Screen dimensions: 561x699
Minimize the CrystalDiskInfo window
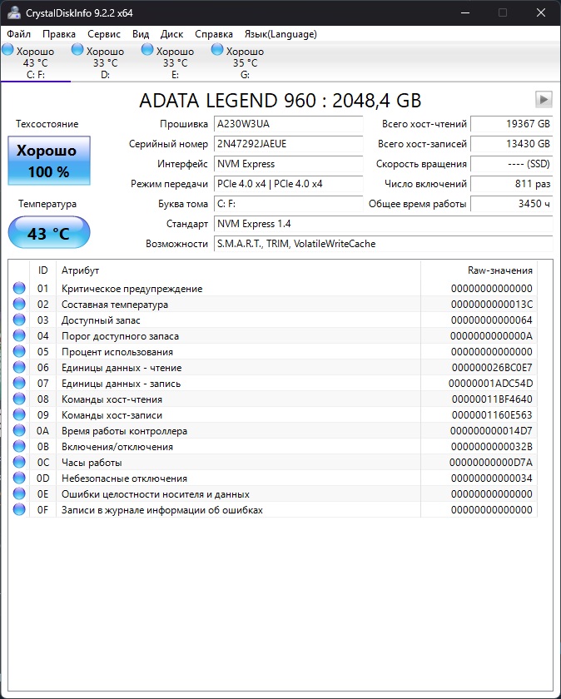click(x=465, y=12)
